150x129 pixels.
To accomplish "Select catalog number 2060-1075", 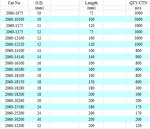I will point(15,13).
